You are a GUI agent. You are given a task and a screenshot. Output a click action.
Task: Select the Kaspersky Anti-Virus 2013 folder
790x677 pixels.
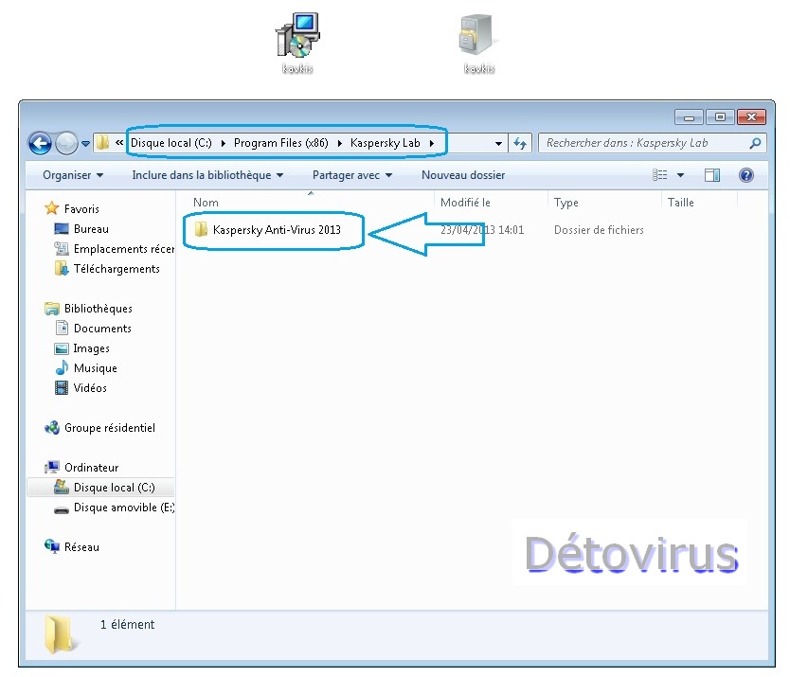point(277,230)
